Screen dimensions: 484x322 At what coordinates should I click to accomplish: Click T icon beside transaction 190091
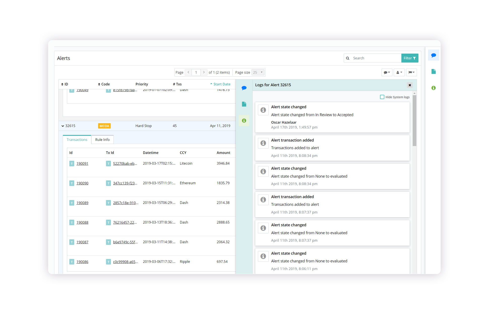tap(72, 164)
